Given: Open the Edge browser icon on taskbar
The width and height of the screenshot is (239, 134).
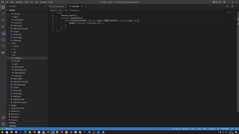Looking at the screenshot, I should pyautogui.click(x=25, y=132).
